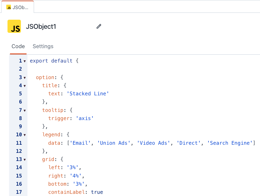
Task: Click the large yellow JS logo icon
Action: [x=14, y=27]
